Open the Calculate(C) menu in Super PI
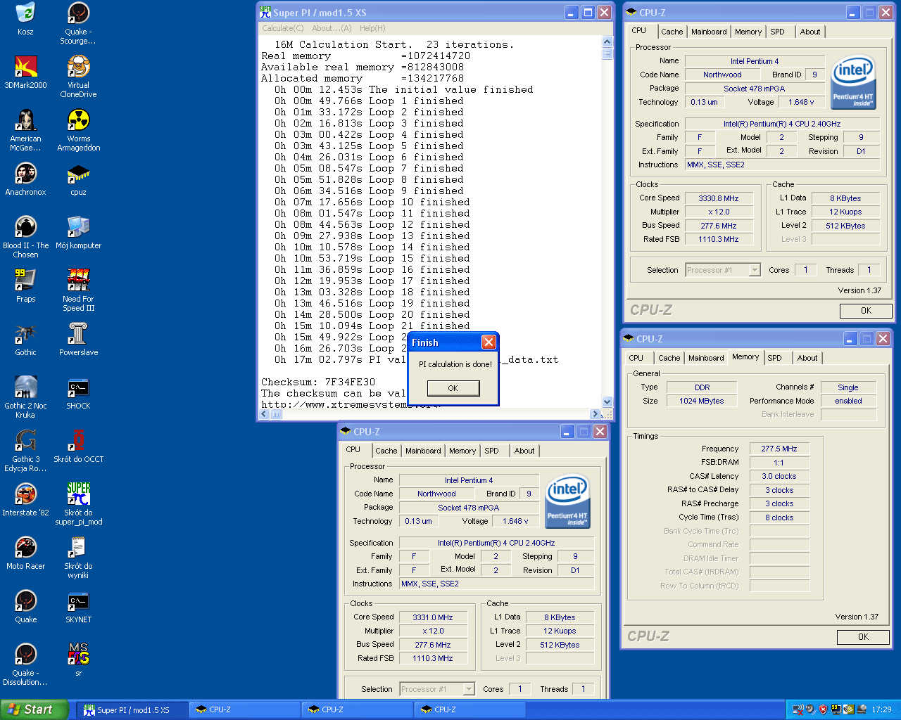Viewport: 901px width, 720px height. pyautogui.click(x=283, y=28)
